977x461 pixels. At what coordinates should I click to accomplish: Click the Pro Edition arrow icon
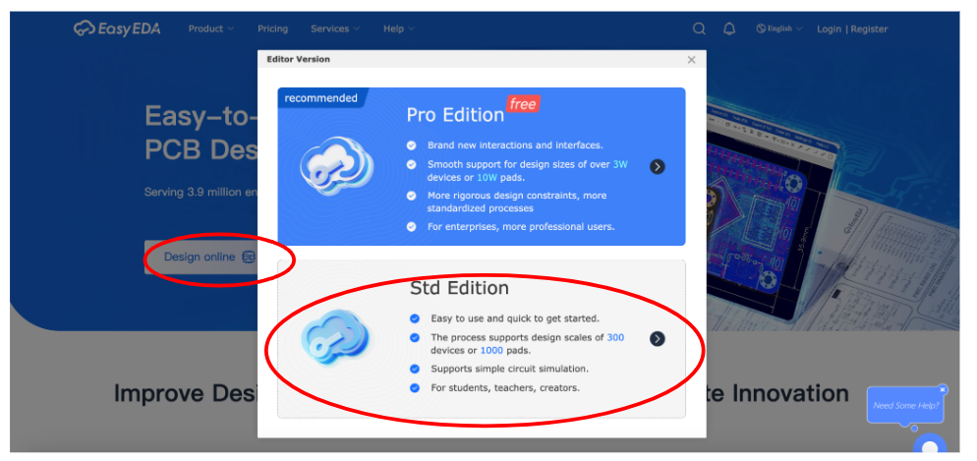tap(658, 166)
